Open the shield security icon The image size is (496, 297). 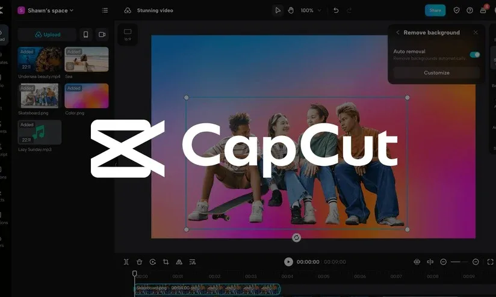(456, 10)
